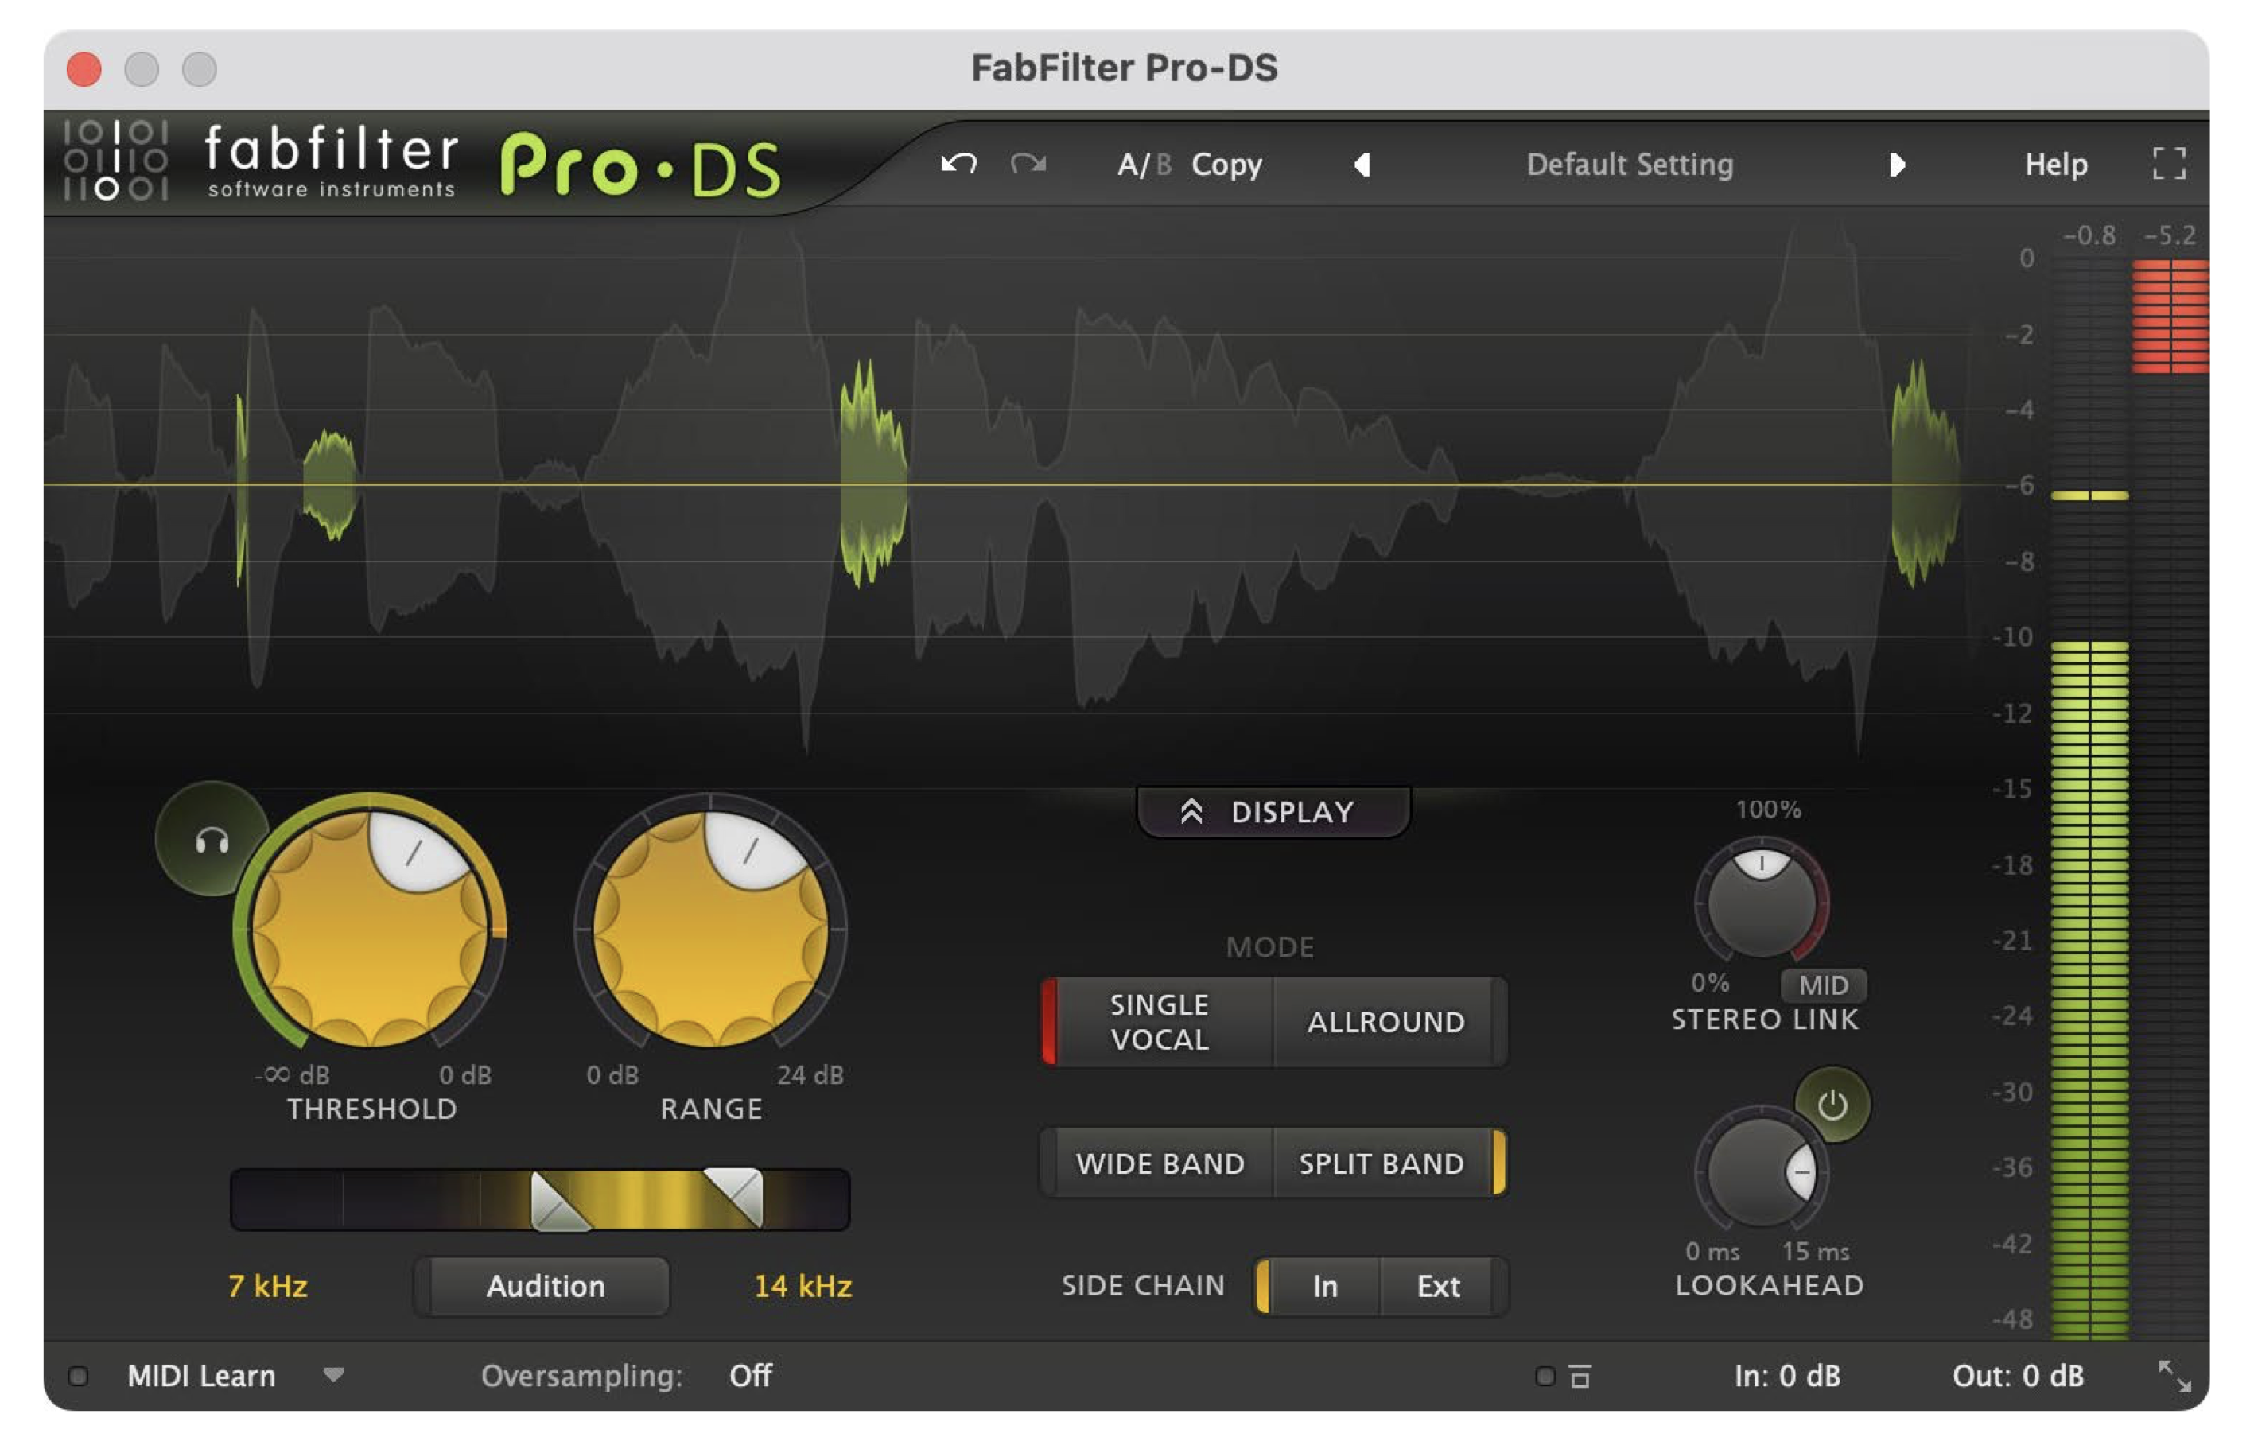Click the redo arrow icon
Screen dimensions: 2254x1441
(x=1028, y=165)
